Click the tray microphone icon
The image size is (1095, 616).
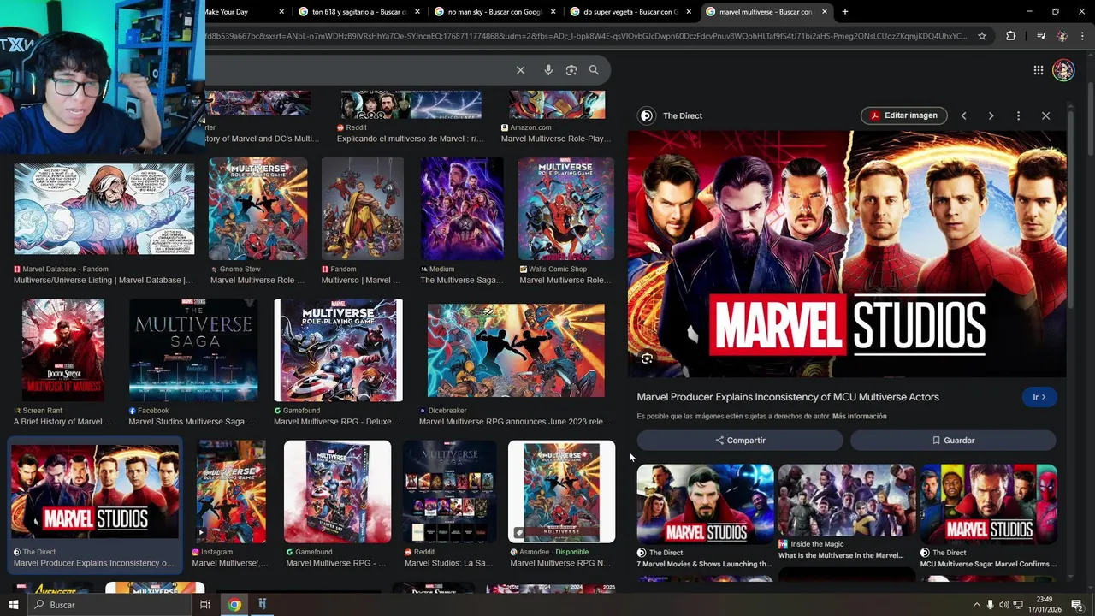coord(991,605)
